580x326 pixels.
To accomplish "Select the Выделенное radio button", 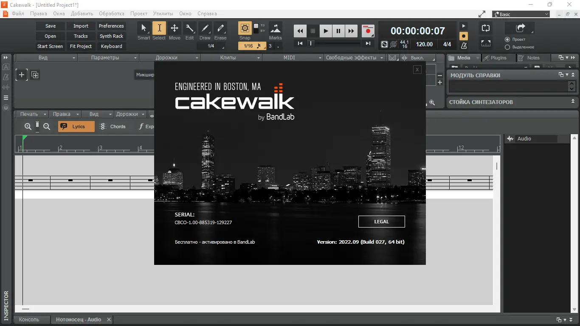I will [507, 47].
